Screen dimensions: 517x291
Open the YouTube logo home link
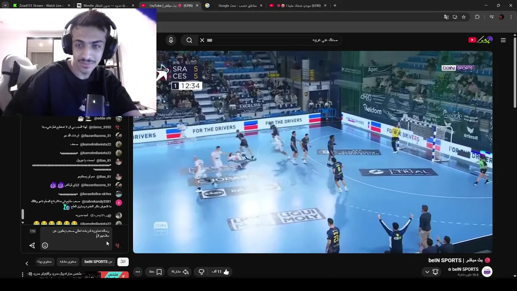pos(480,40)
